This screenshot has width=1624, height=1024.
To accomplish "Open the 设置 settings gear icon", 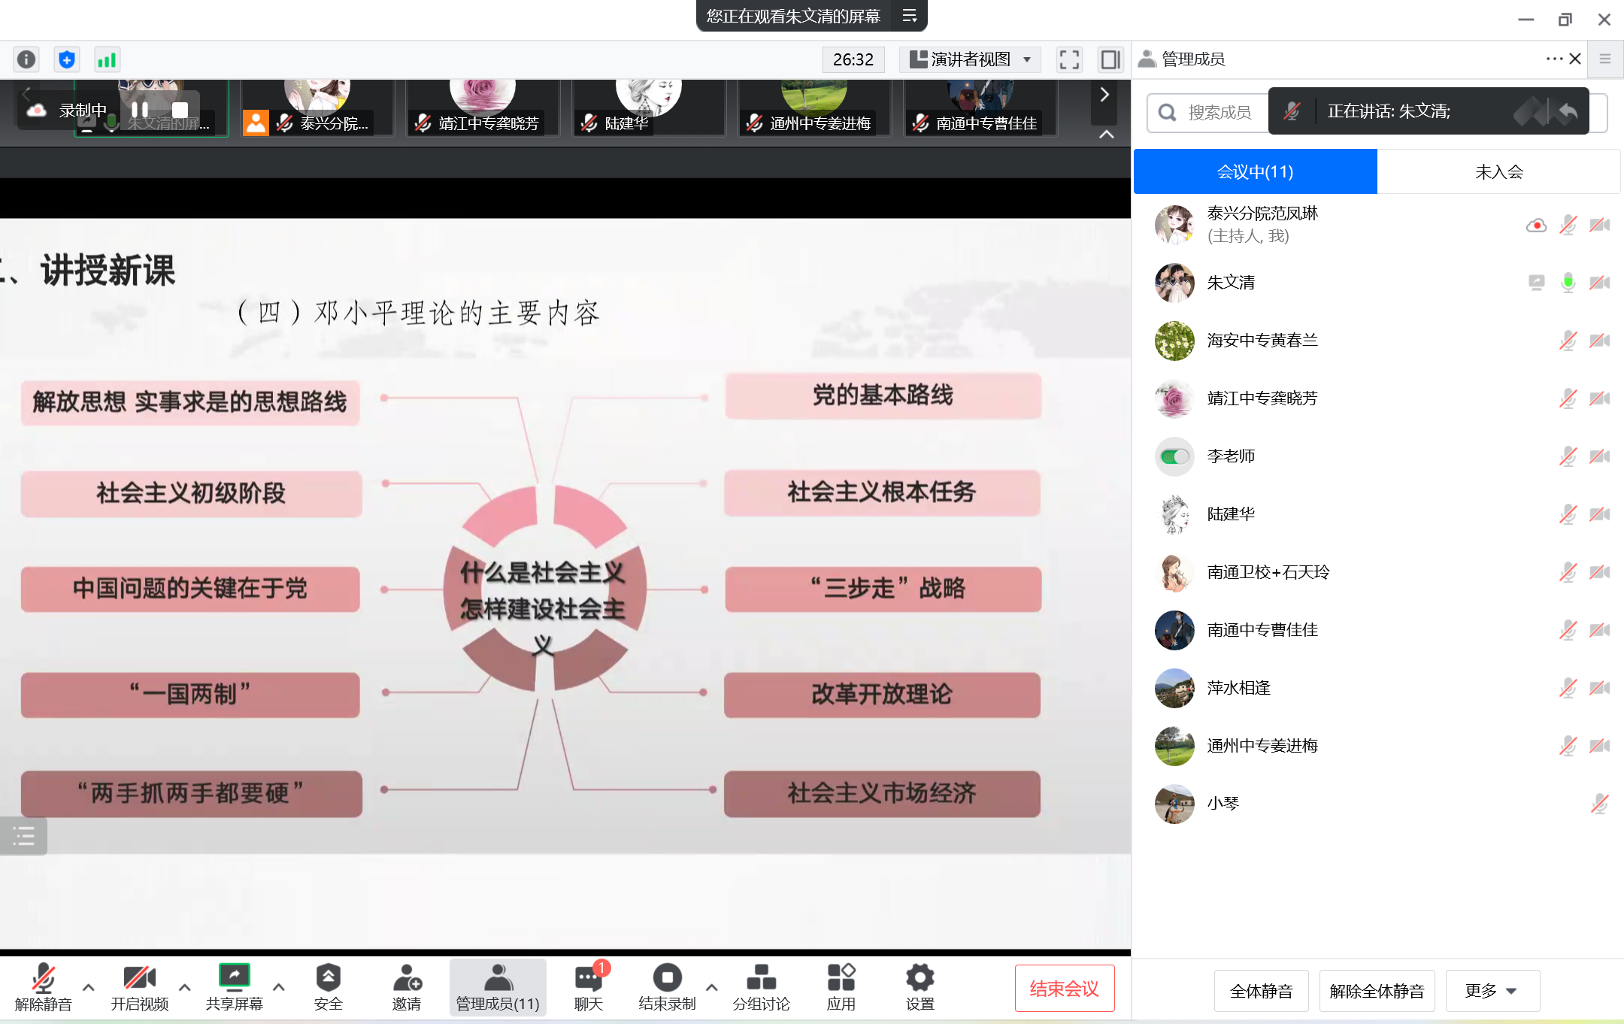I will (920, 978).
